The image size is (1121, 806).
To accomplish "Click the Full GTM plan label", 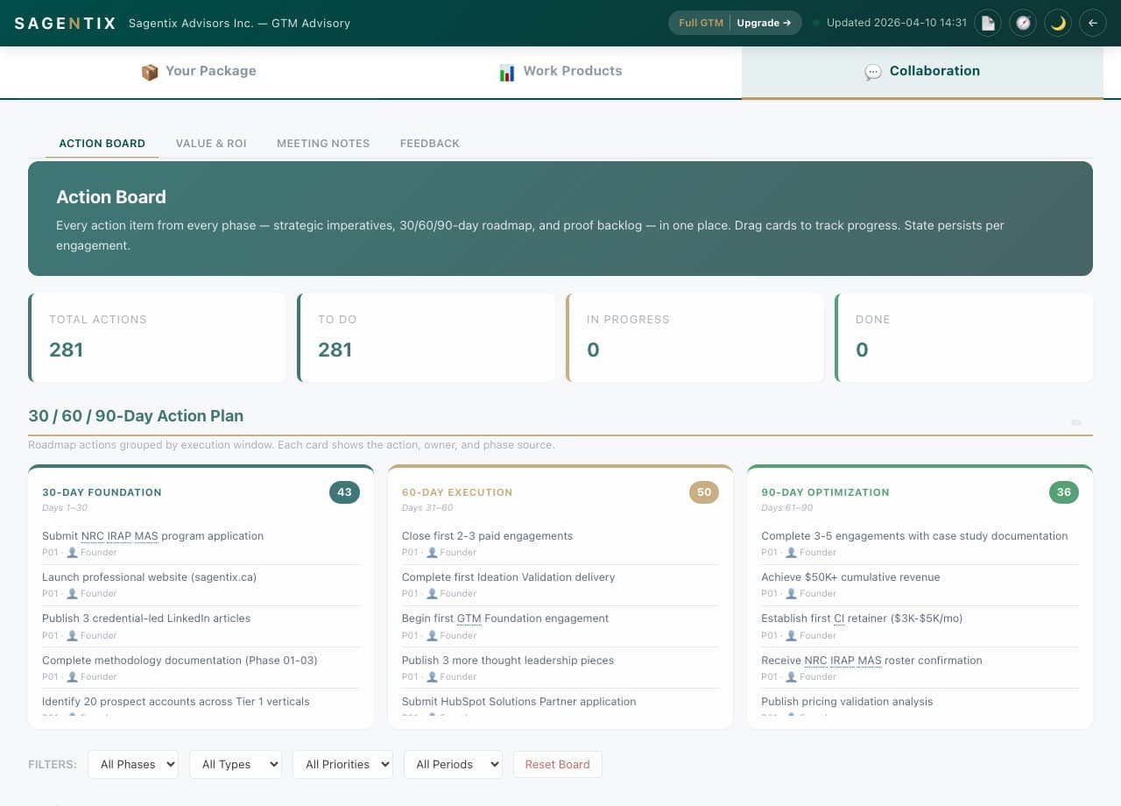I will pyautogui.click(x=701, y=23).
